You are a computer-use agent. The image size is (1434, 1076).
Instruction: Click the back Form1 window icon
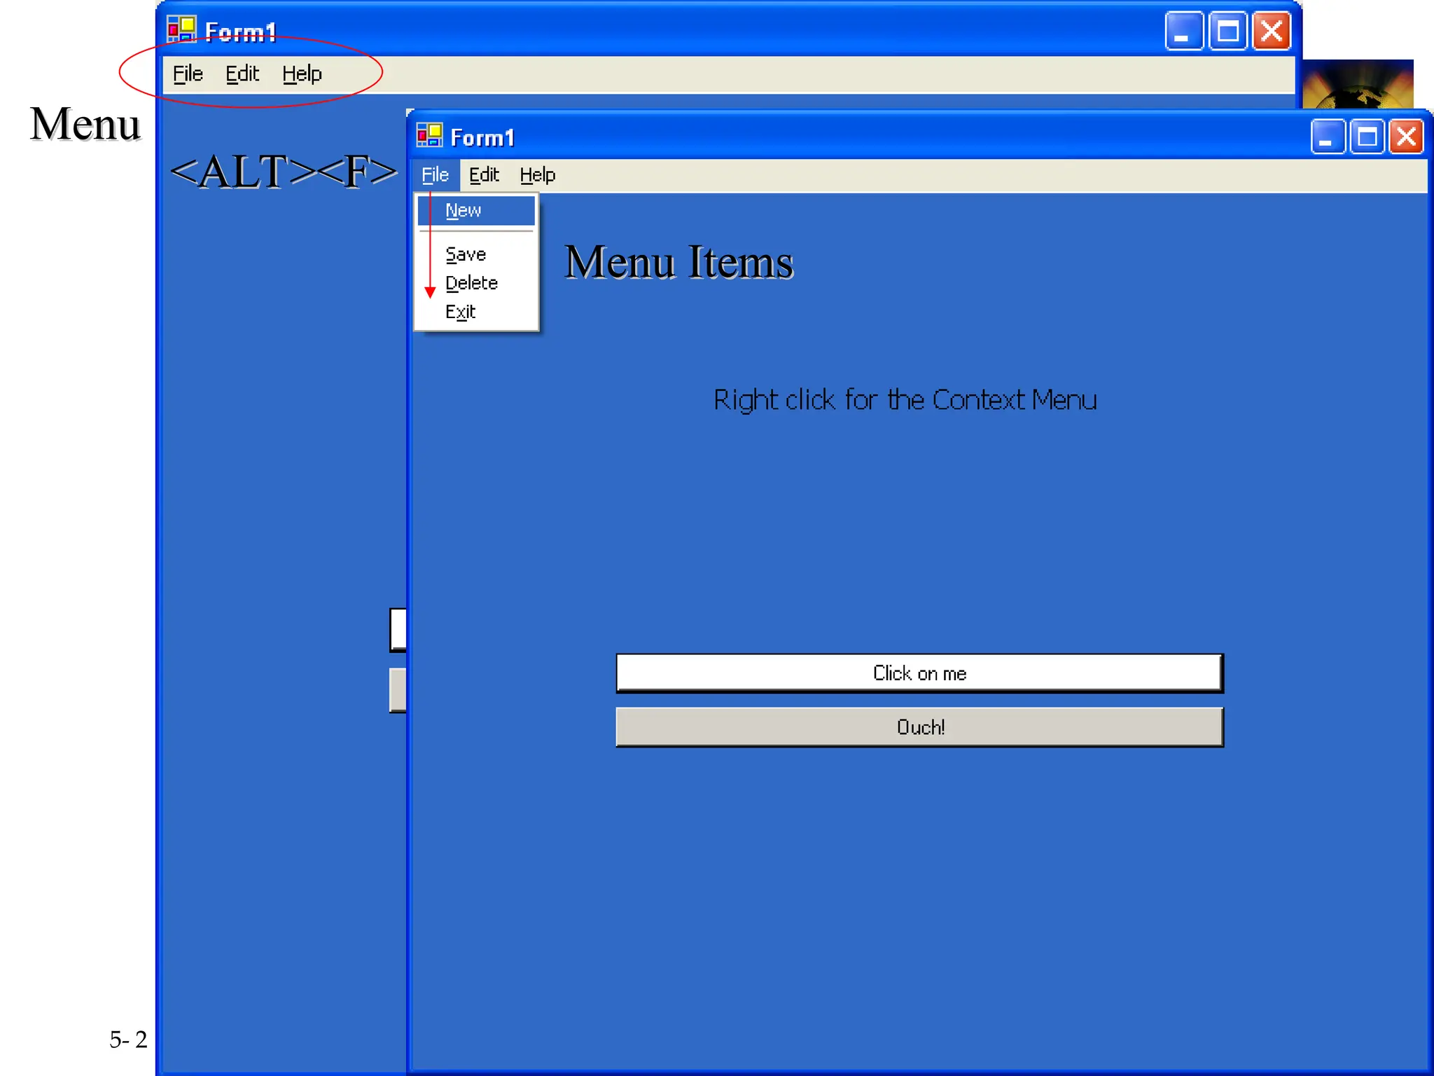click(x=181, y=30)
